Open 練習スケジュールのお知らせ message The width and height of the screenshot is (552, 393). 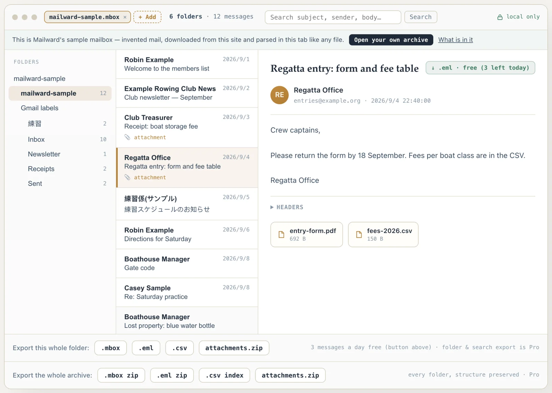coord(187,204)
